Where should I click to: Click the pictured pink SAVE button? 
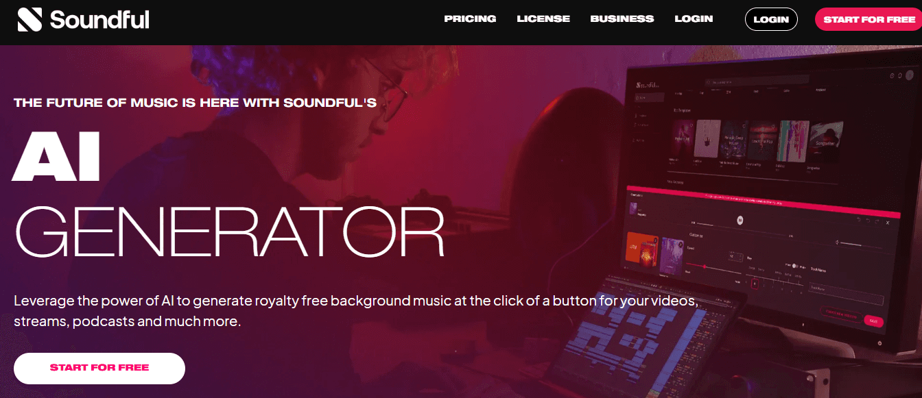[x=873, y=320]
